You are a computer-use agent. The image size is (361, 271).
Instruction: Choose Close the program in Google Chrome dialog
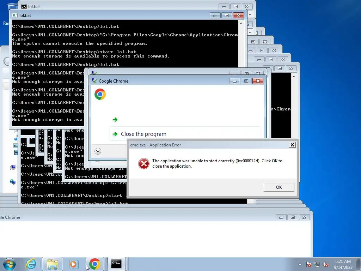pos(185,134)
